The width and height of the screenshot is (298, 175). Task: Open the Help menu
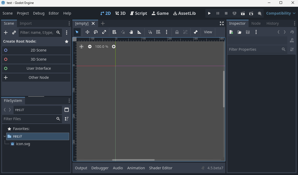pyautogui.click(x=67, y=13)
